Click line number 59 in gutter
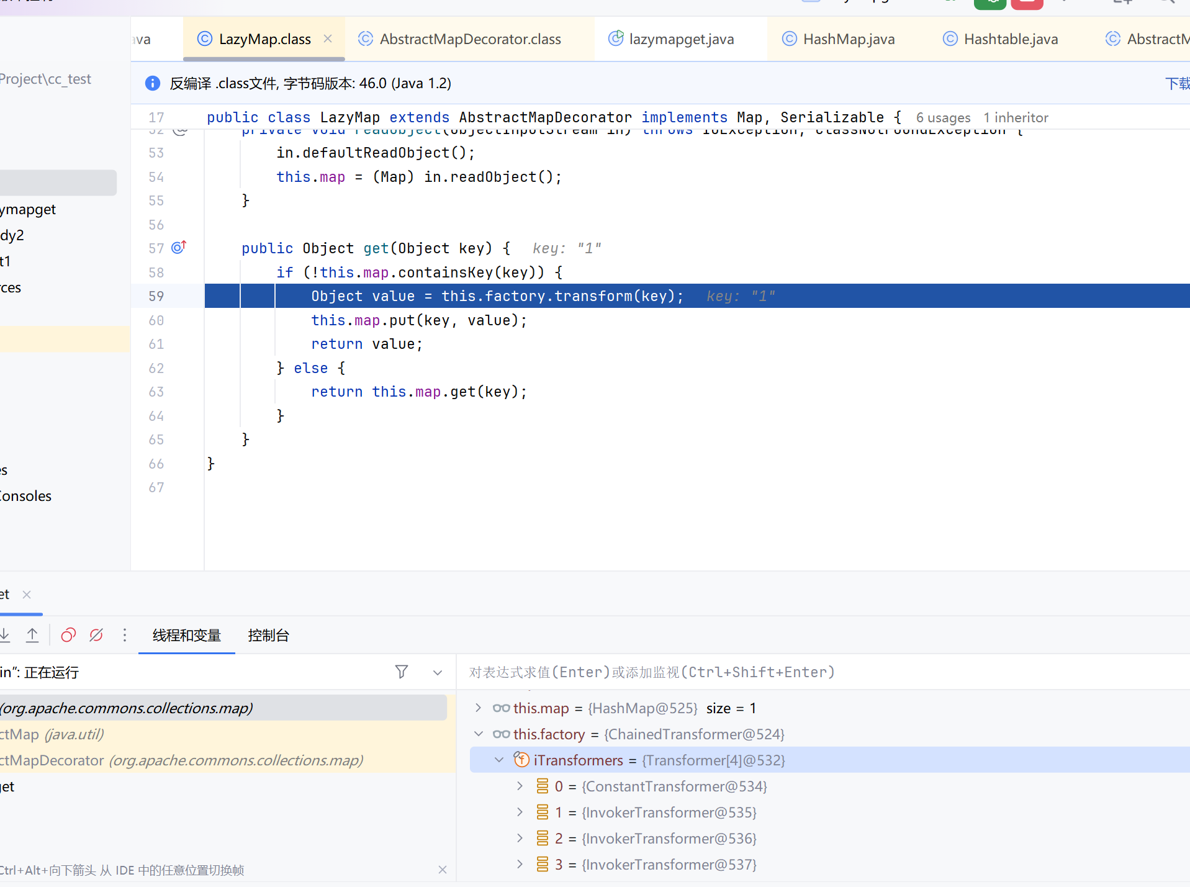The image size is (1190, 887). tap(156, 296)
